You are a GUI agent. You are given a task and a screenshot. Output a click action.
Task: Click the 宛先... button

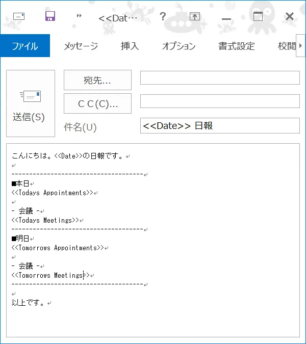(x=97, y=80)
